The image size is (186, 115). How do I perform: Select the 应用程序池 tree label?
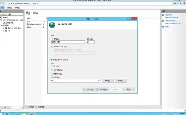click(9, 23)
